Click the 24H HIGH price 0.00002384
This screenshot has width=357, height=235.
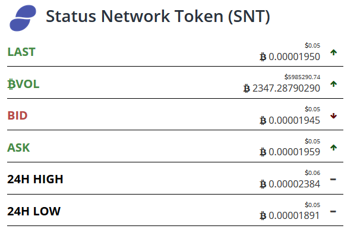pyautogui.click(x=295, y=184)
